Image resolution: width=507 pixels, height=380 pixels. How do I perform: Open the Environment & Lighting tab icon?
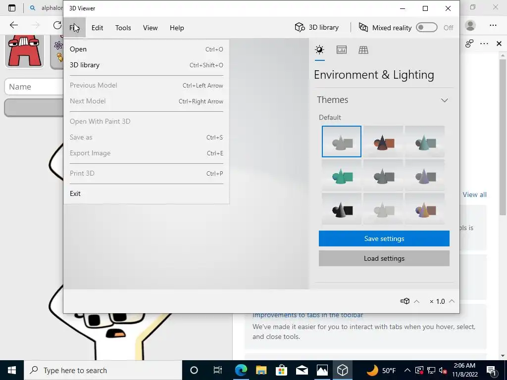pos(319,50)
